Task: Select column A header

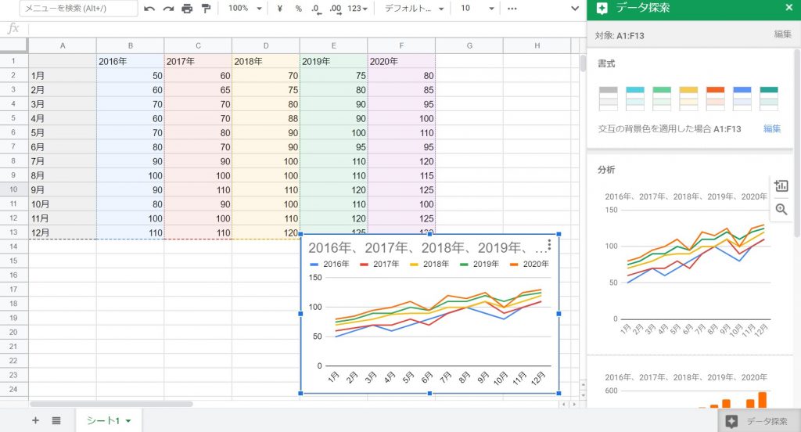Action: tap(63, 45)
